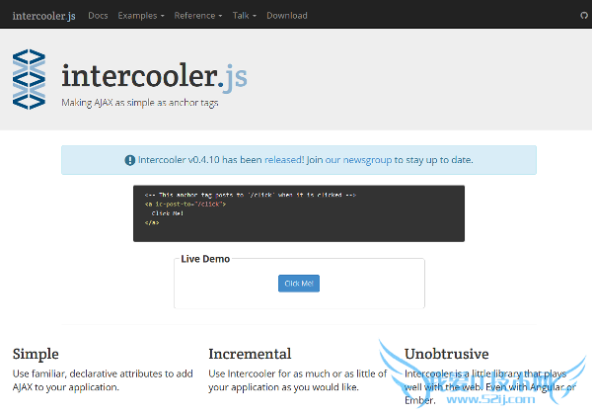Open the Docs menu item
This screenshot has width=592, height=414.
[98, 16]
